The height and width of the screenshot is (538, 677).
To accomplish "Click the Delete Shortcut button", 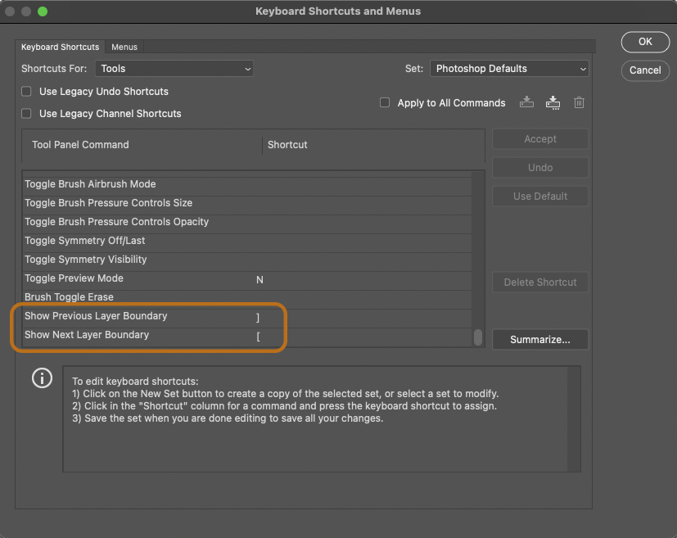I will click(x=539, y=282).
